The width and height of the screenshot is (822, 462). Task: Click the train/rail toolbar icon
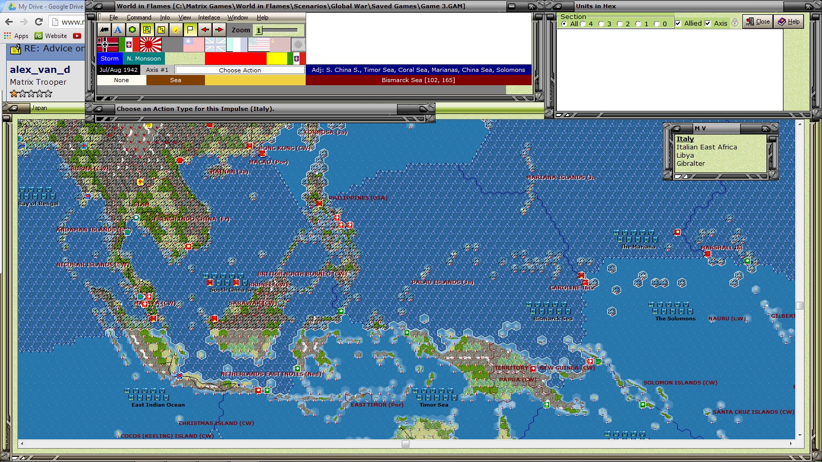pyautogui.click(x=104, y=30)
